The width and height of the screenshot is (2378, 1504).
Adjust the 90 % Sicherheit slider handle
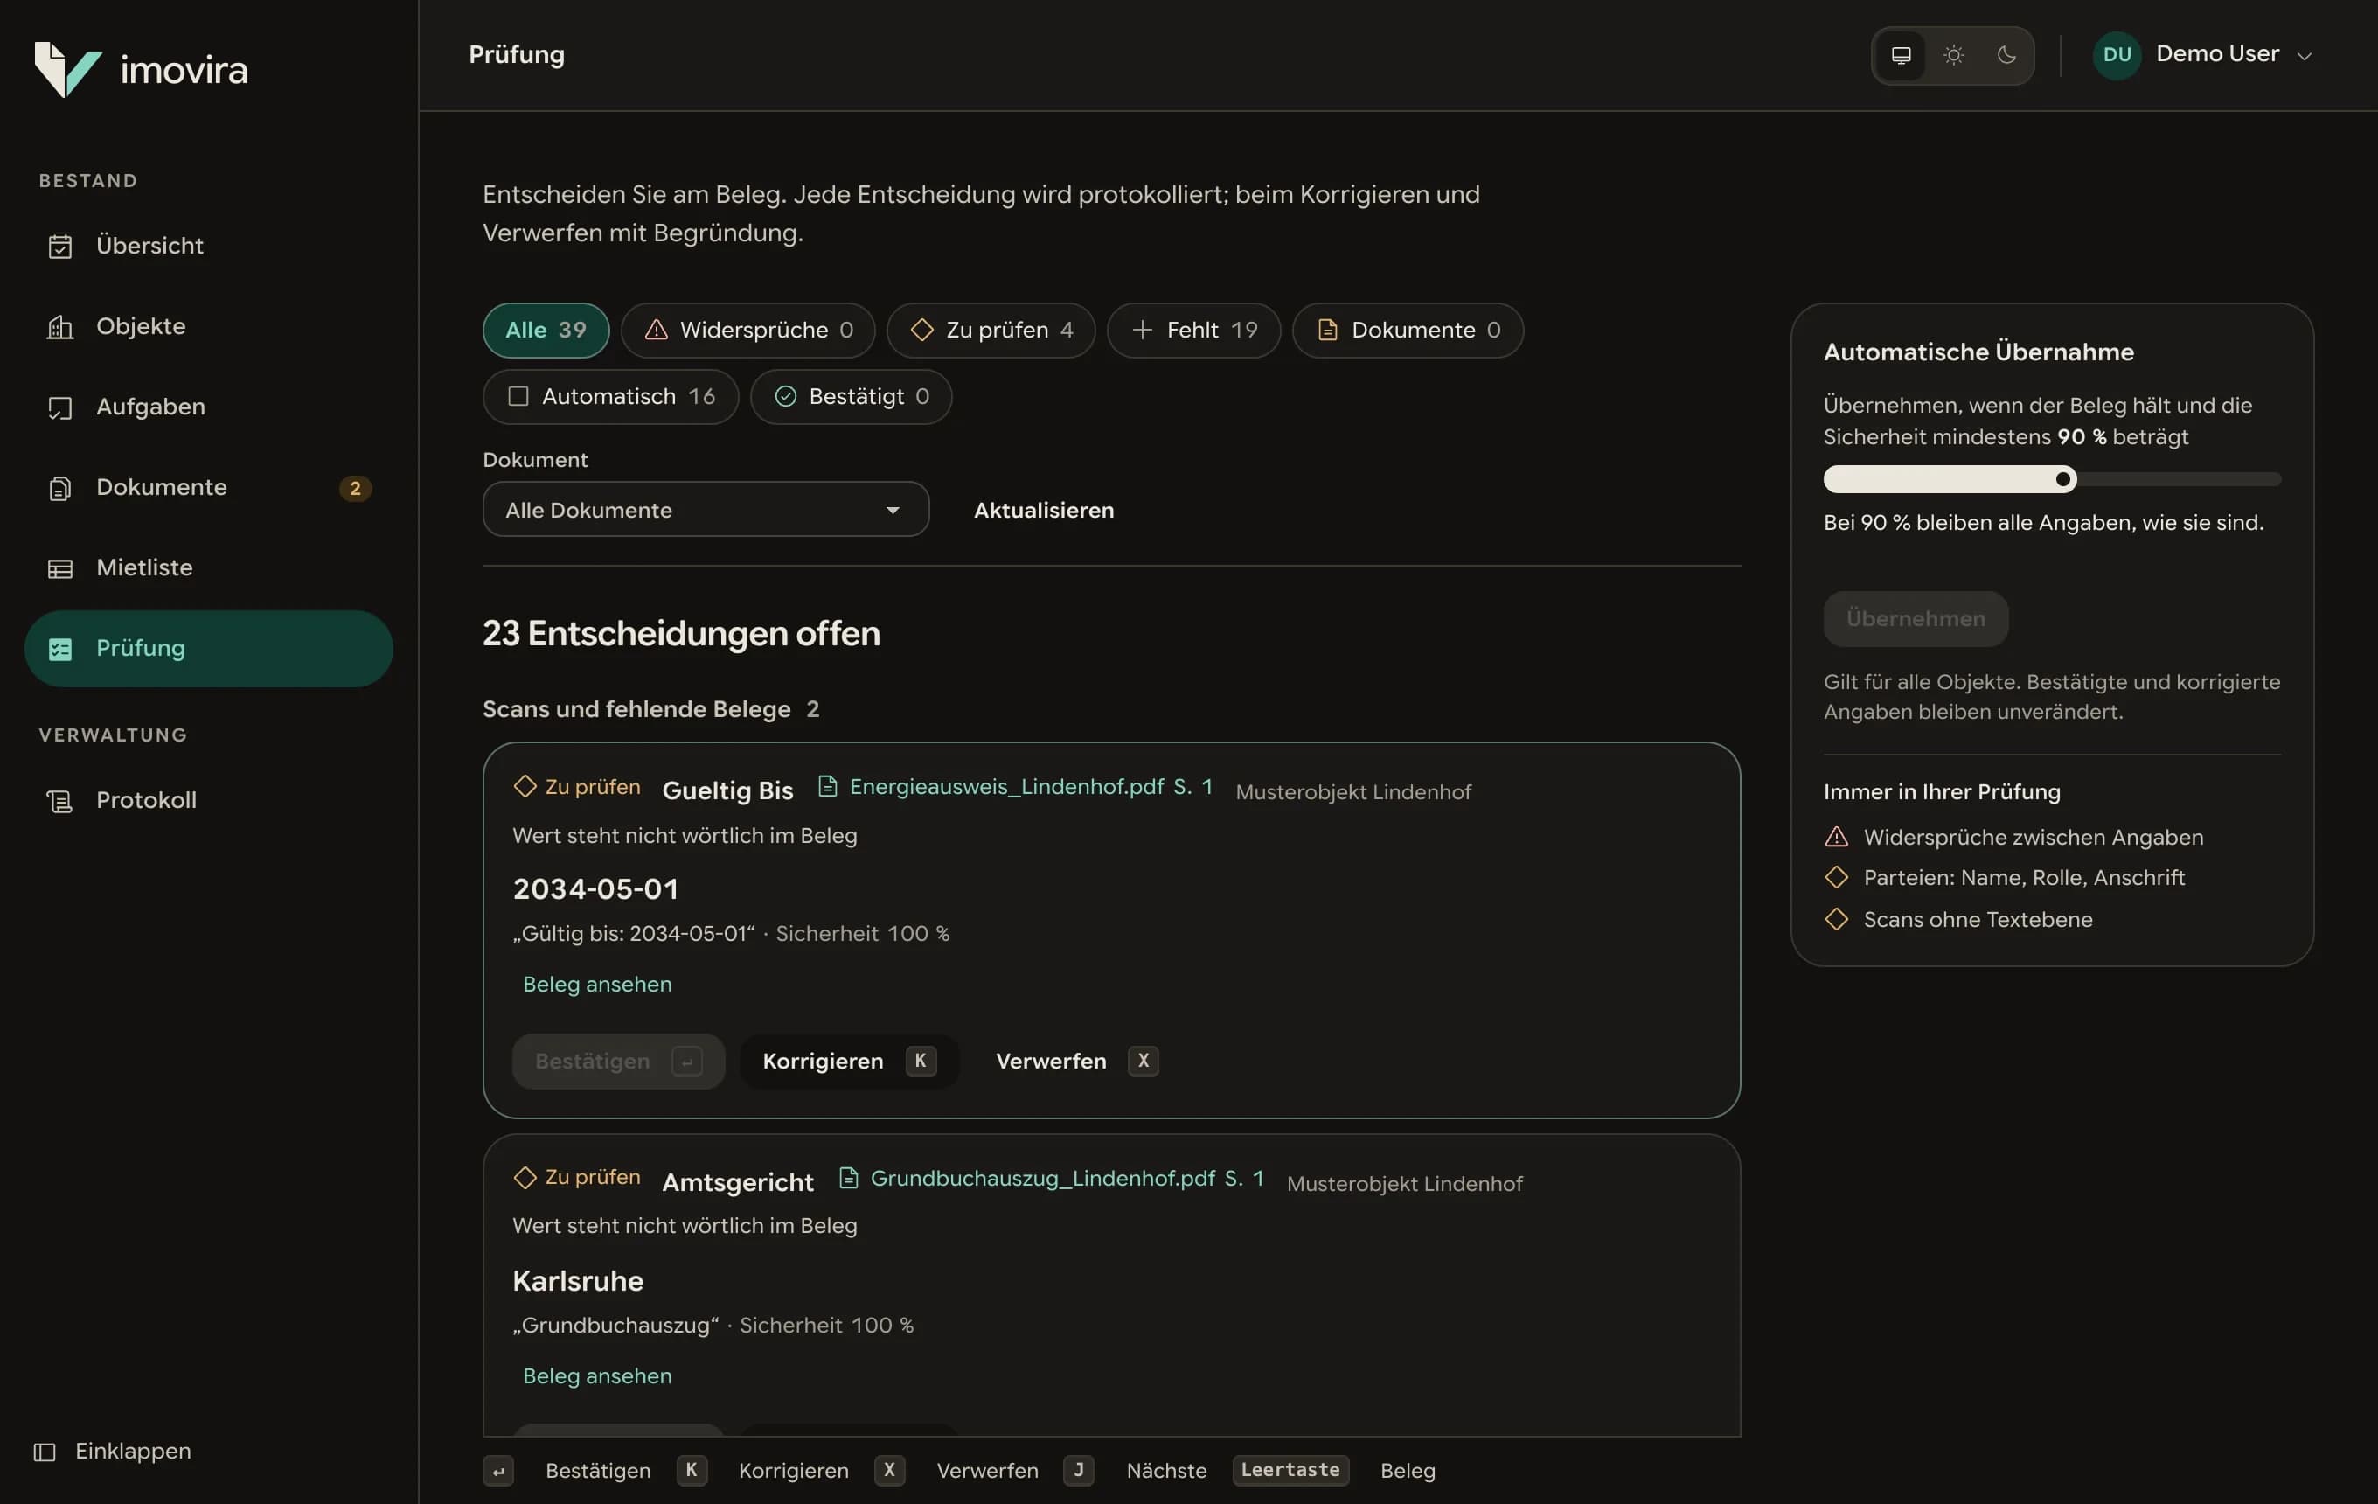[x=2063, y=480]
